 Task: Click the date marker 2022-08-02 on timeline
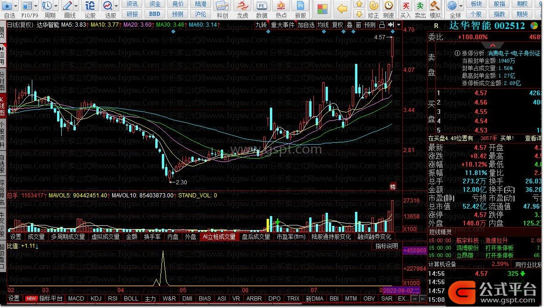pyautogui.click(x=401, y=290)
